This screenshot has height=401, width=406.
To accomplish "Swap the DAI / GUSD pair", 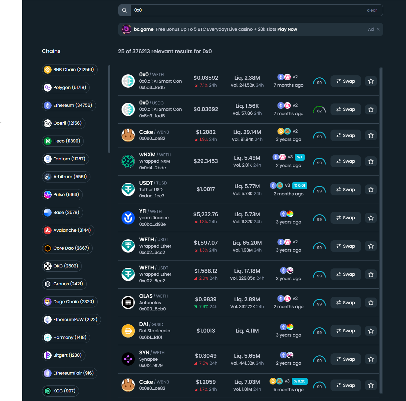I will click(346, 331).
